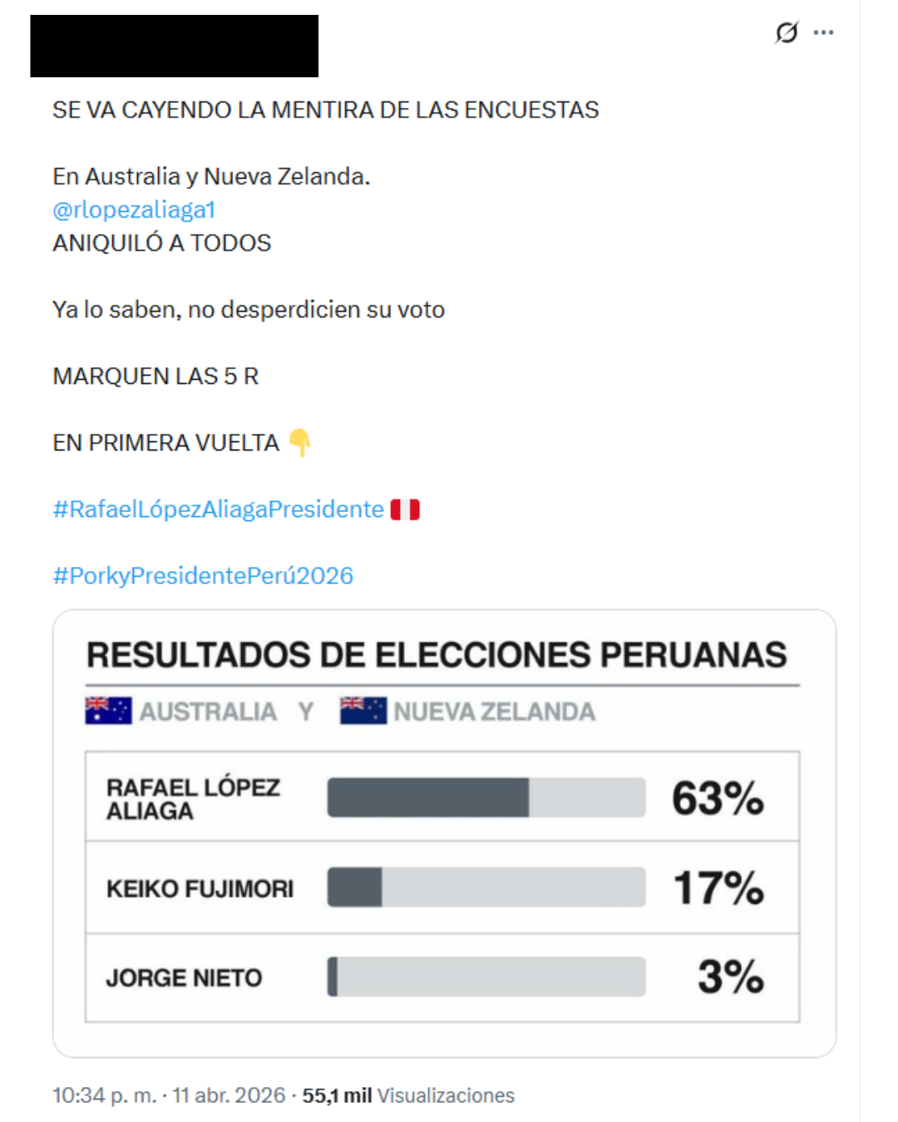
Task: Click the blacked-out author profile header
Action: point(174,47)
